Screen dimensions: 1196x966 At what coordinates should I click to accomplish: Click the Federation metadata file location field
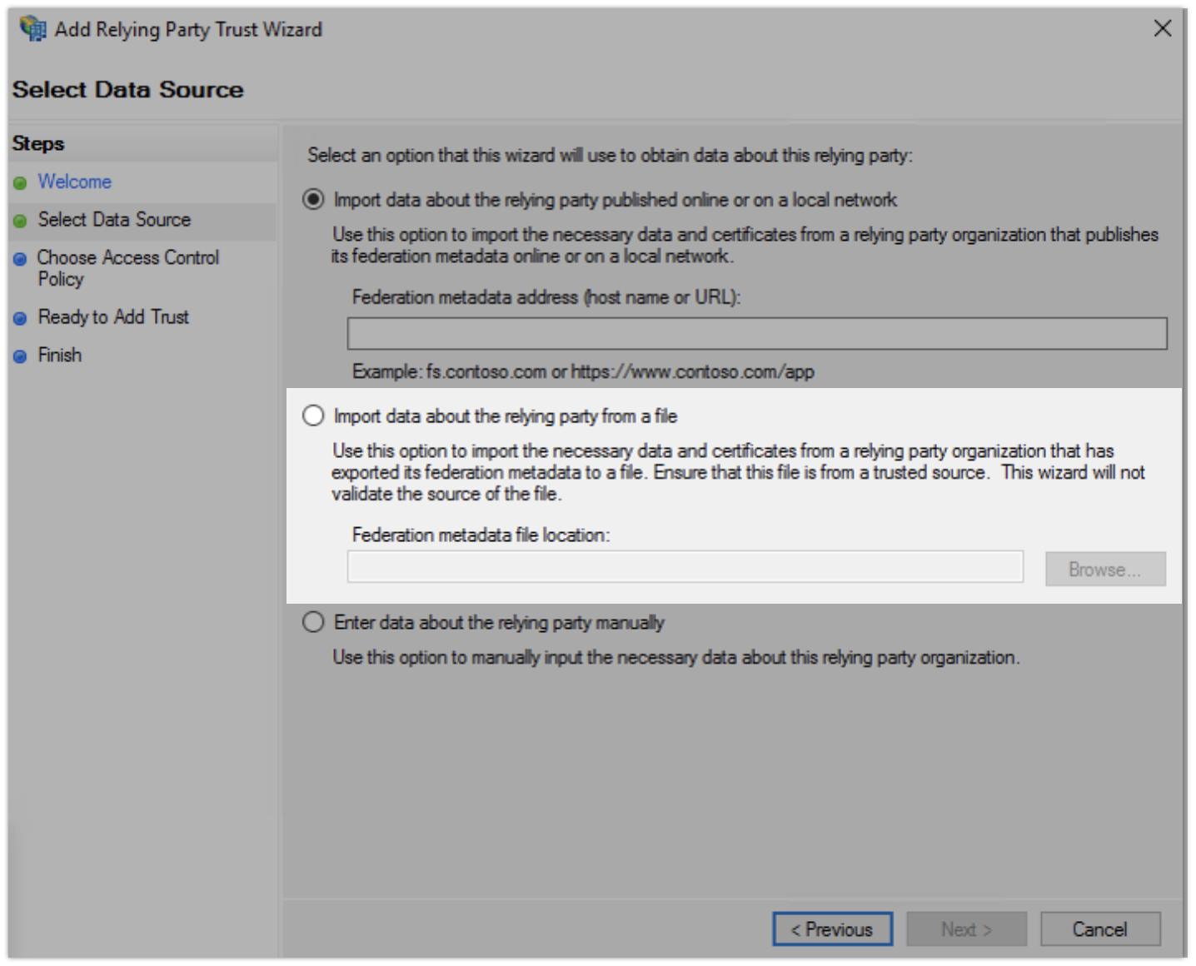coord(686,567)
